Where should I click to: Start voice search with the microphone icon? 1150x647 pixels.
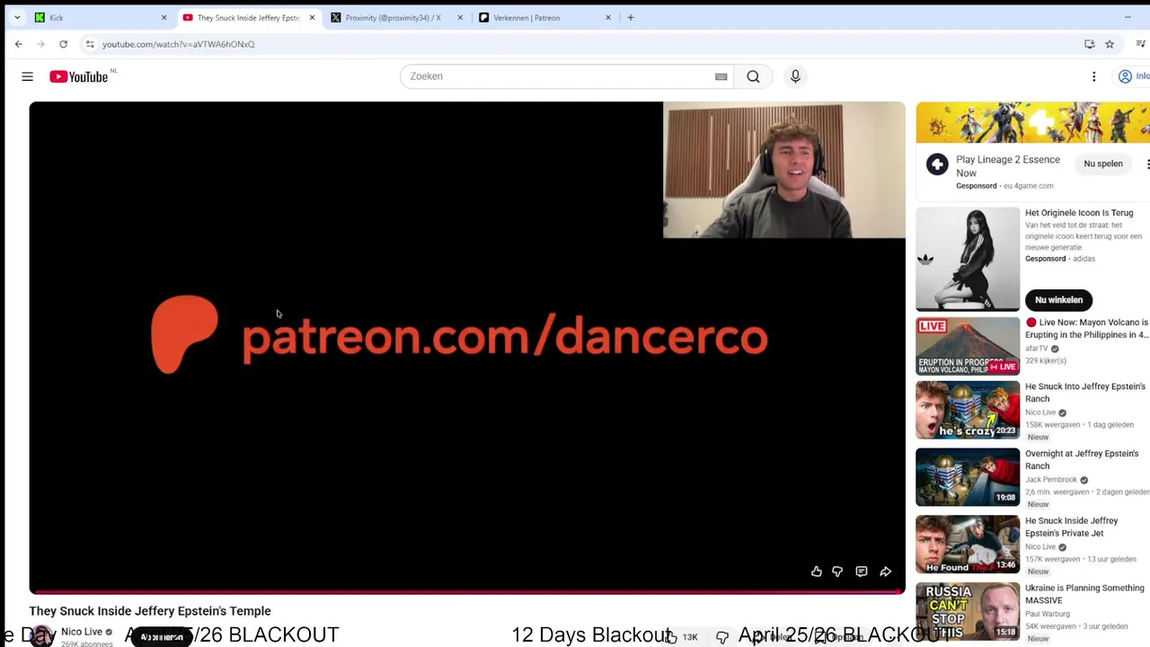[795, 76]
